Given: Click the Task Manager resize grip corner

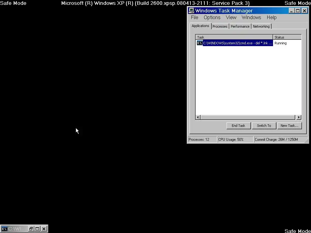Looking at the screenshot, I should pos(307,141).
